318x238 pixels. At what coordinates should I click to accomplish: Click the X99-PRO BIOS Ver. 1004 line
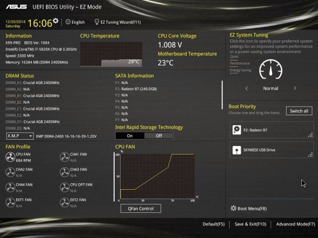tap(27, 43)
